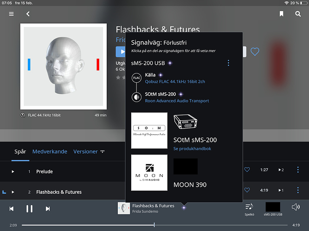Favorite the album with the heart icon
The height and width of the screenshot is (231, 309).
point(255,52)
